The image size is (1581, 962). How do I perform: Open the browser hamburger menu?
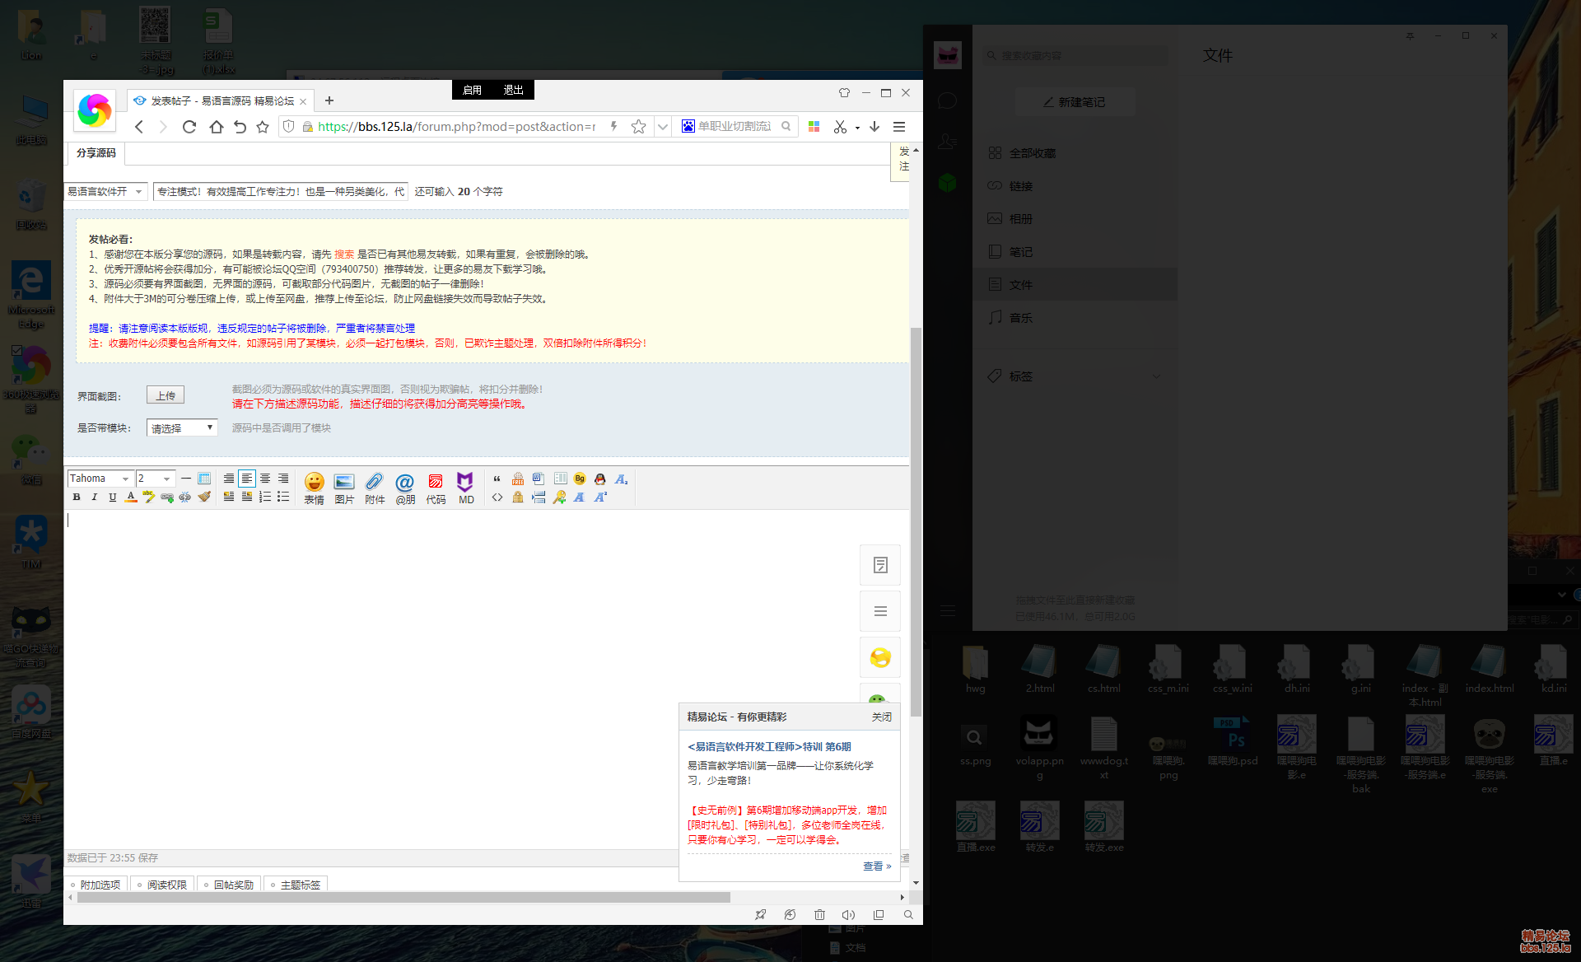(899, 127)
